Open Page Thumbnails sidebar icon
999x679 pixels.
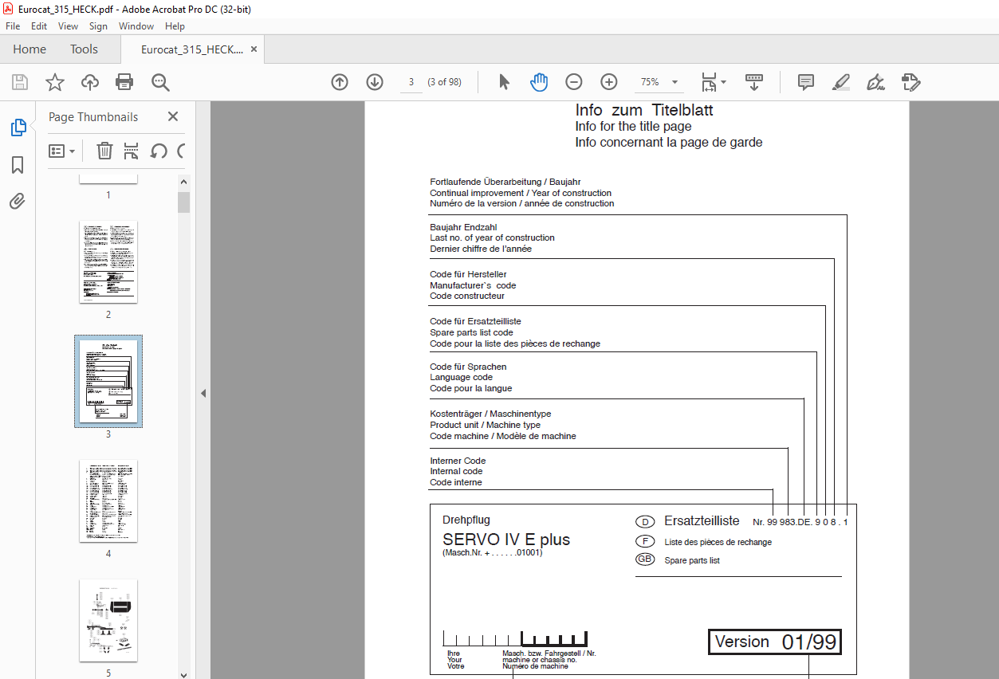tap(18, 128)
